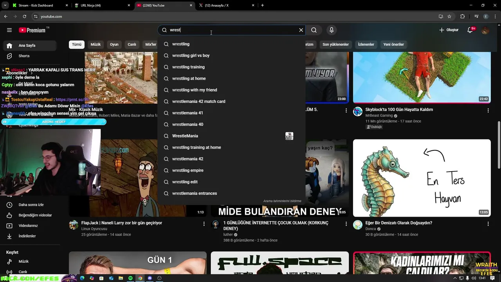Screen dimensions: 501x282
Task: Open the notifications bell
Action: [x=470, y=30]
